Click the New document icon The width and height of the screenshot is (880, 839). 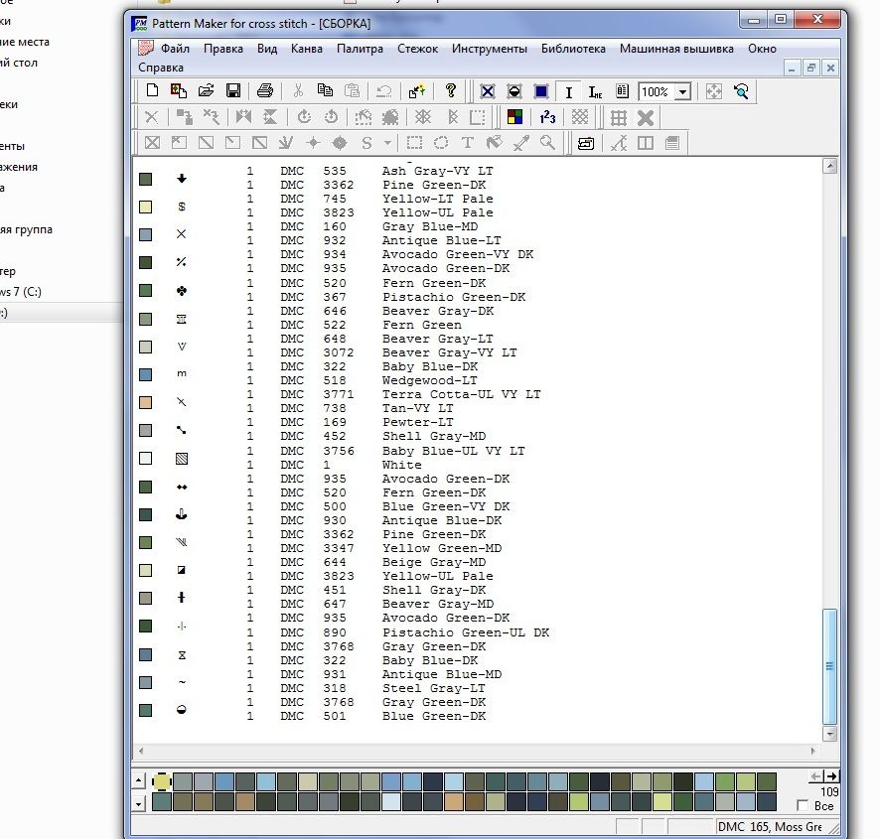click(152, 91)
